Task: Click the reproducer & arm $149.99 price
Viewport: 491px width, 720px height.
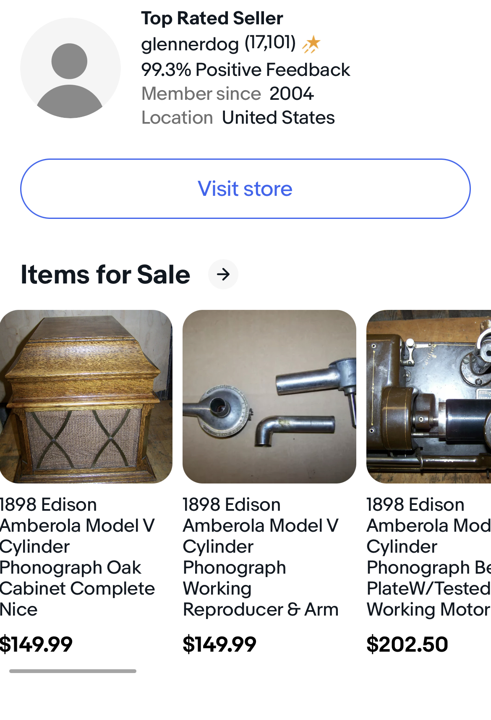Action: pos(219,644)
